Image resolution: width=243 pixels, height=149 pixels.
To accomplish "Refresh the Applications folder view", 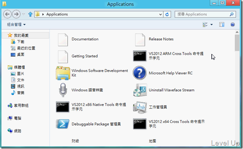I will coord(167,14).
